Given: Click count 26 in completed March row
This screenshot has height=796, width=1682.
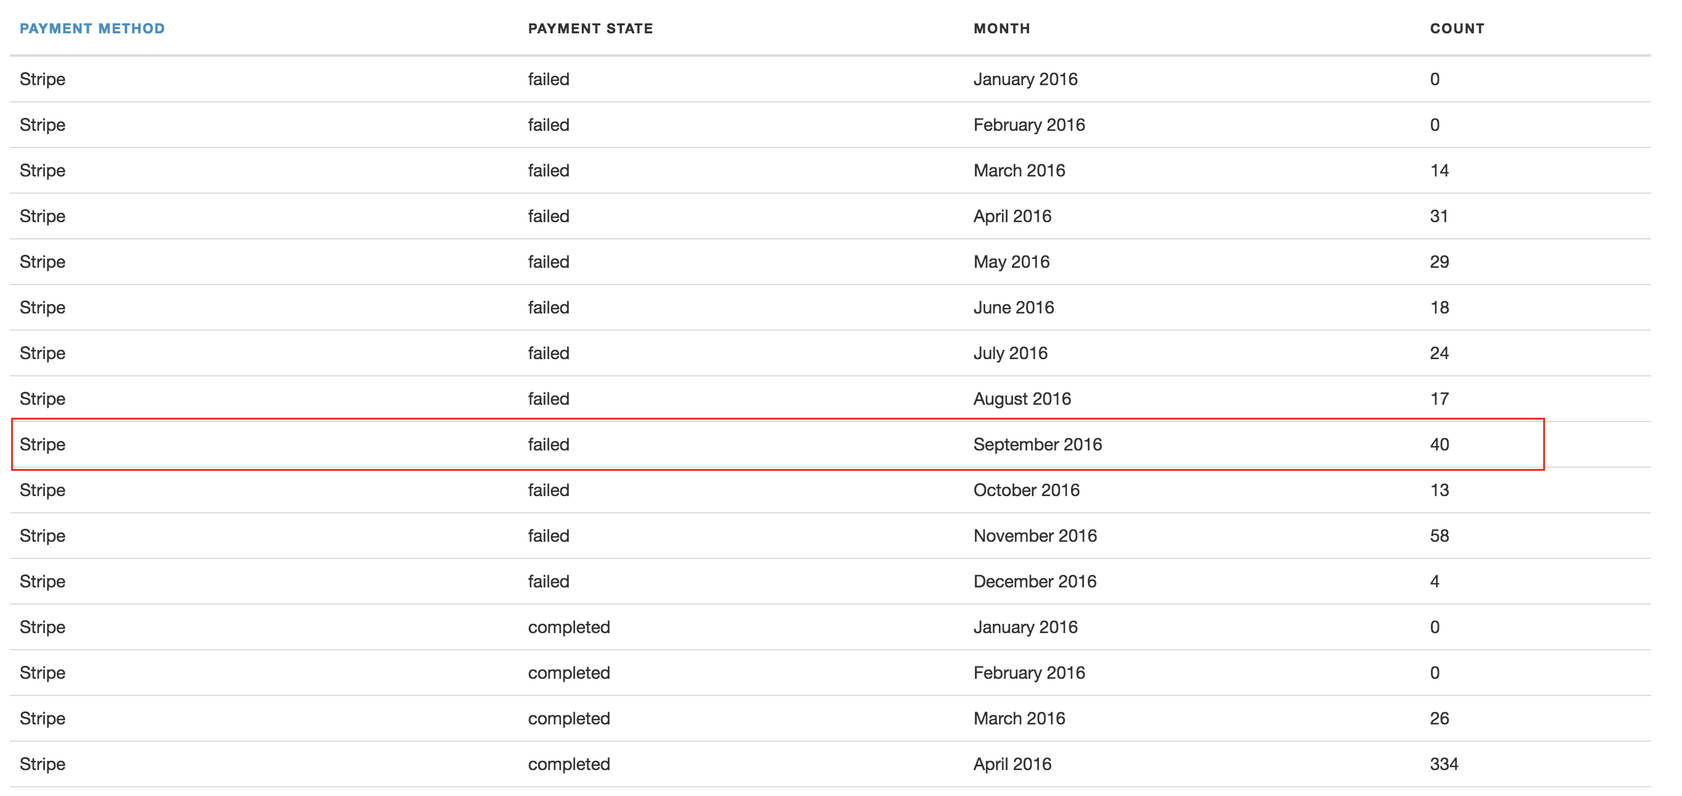Looking at the screenshot, I should (x=1439, y=719).
